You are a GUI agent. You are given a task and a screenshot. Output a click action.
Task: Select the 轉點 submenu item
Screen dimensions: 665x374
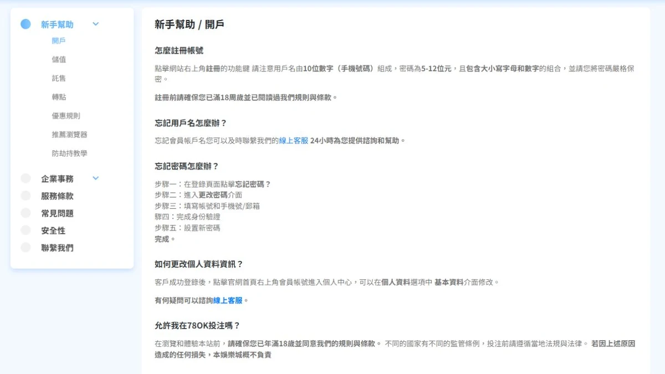click(59, 97)
